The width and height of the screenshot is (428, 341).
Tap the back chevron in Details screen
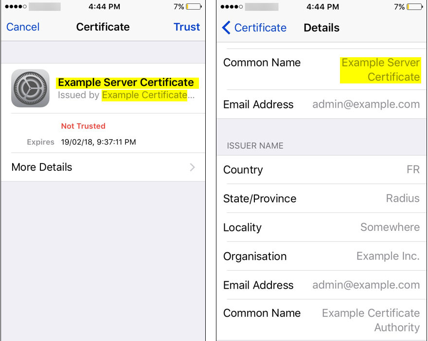pyautogui.click(x=226, y=28)
